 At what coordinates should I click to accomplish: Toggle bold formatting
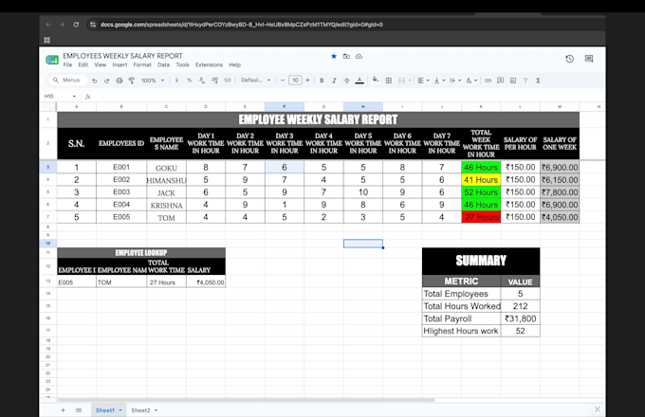pos(322,81)
